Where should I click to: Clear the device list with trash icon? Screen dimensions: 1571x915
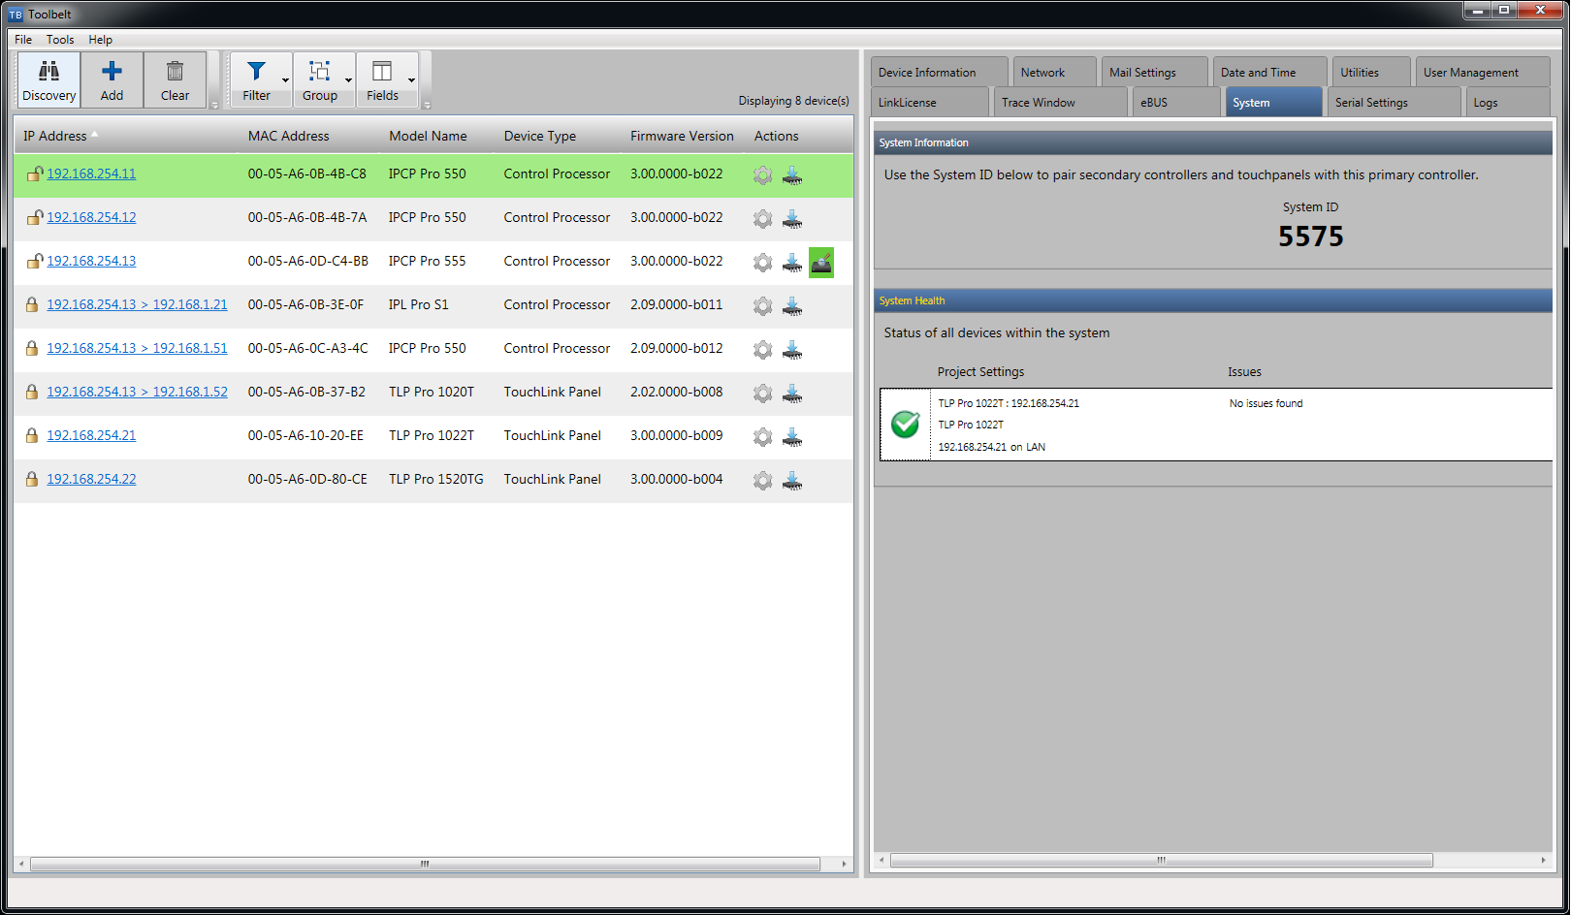175,72
